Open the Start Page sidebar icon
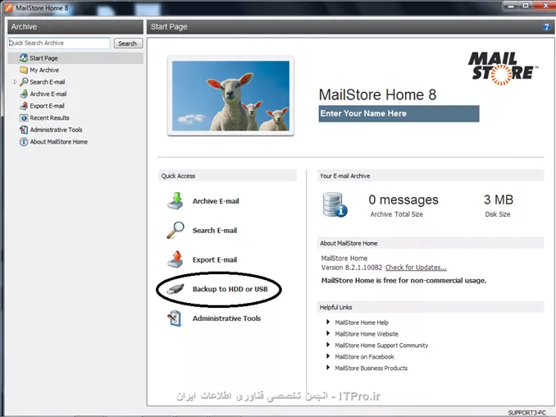 click(24, 57)
